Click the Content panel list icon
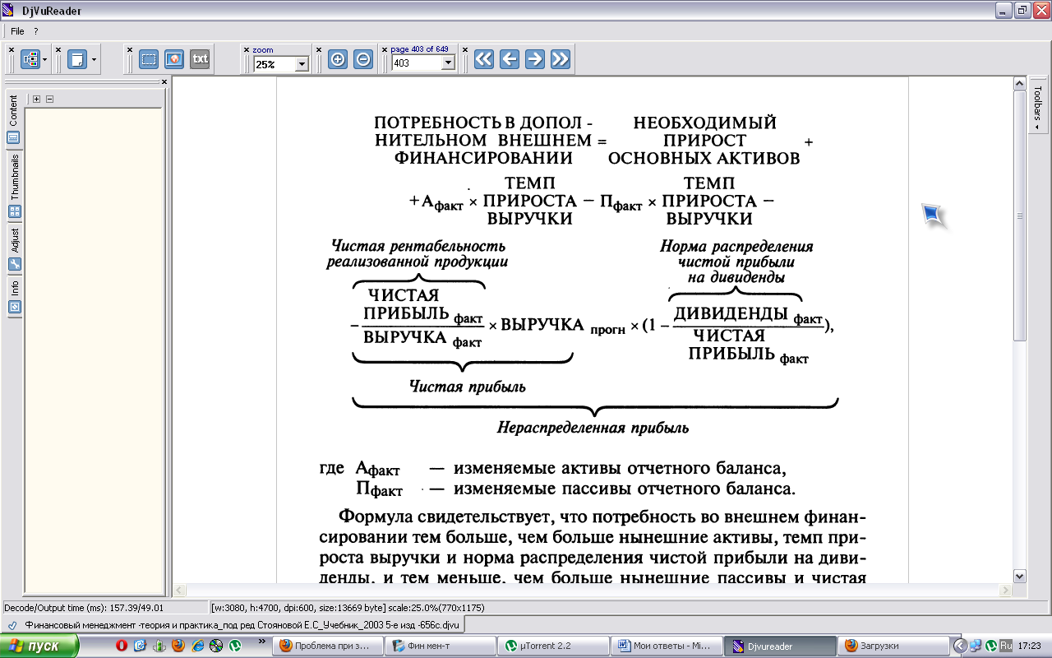This screenshot has width=1052, height=658. point(14,138)
